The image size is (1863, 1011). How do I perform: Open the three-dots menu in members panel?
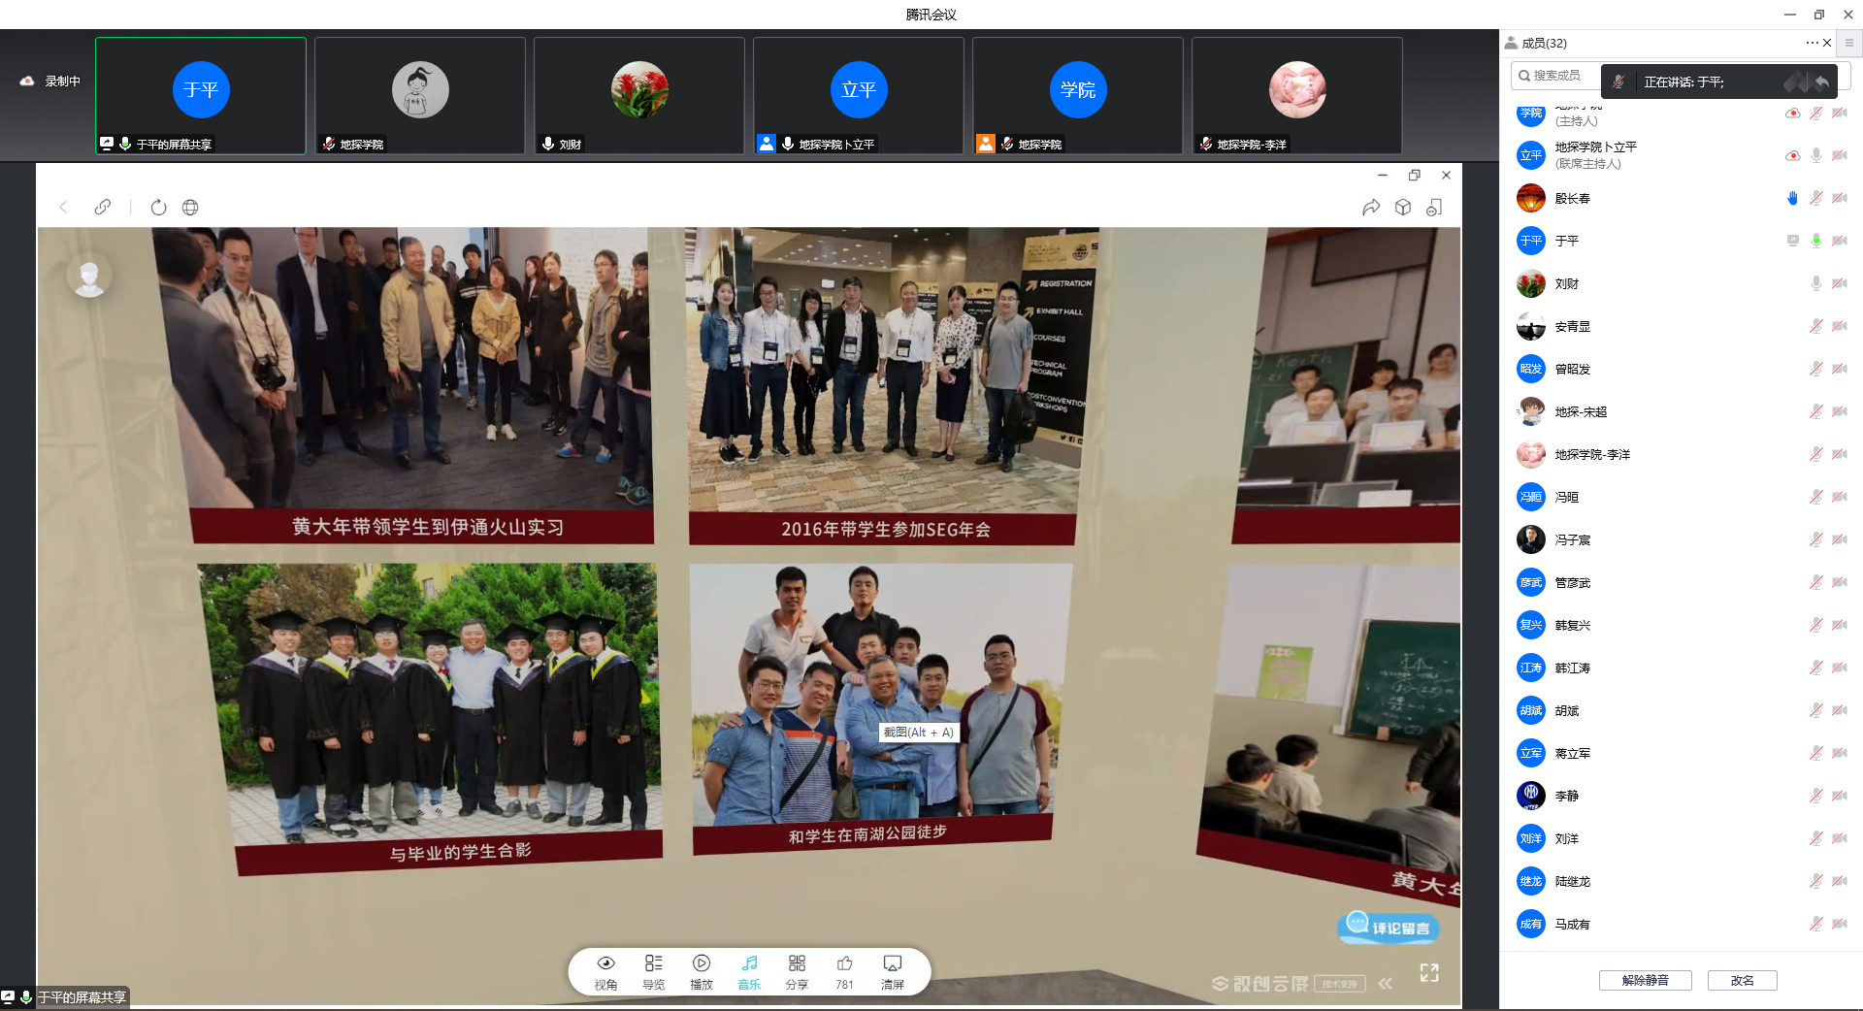coord(1811,43)
